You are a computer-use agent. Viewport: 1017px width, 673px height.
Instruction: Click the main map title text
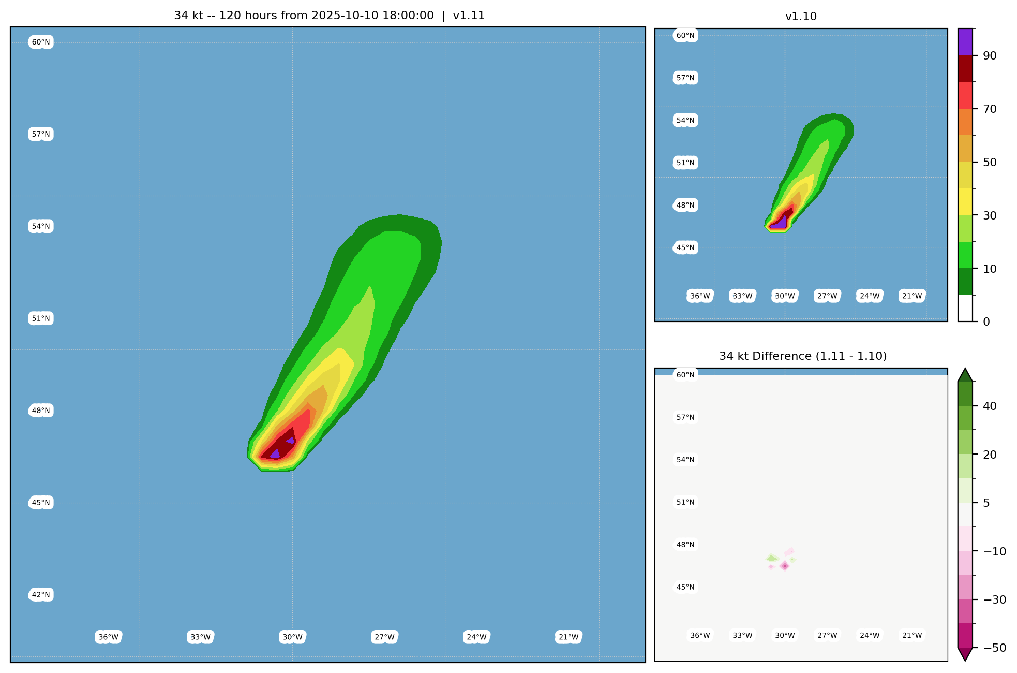pyautogui.click(x=329, y=16)
